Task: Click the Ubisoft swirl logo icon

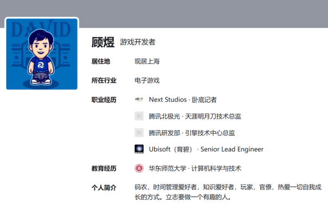Action: [139, 149]
